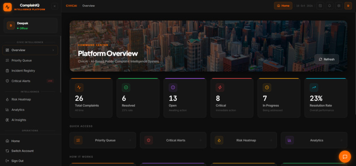Click the lightning icon on the Critical card
The width and height of the screenshot is (356, 166).
pos(220,88)
